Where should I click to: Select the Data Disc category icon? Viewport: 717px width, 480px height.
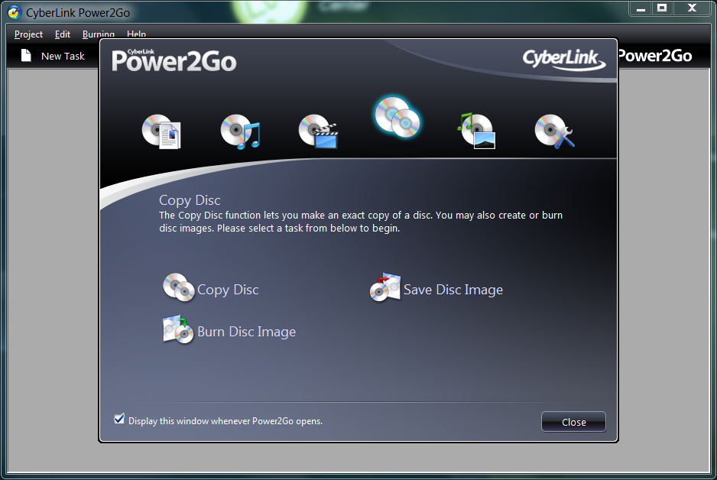pos(161,131)
